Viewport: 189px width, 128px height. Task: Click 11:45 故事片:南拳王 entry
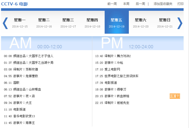coord(20,123)
